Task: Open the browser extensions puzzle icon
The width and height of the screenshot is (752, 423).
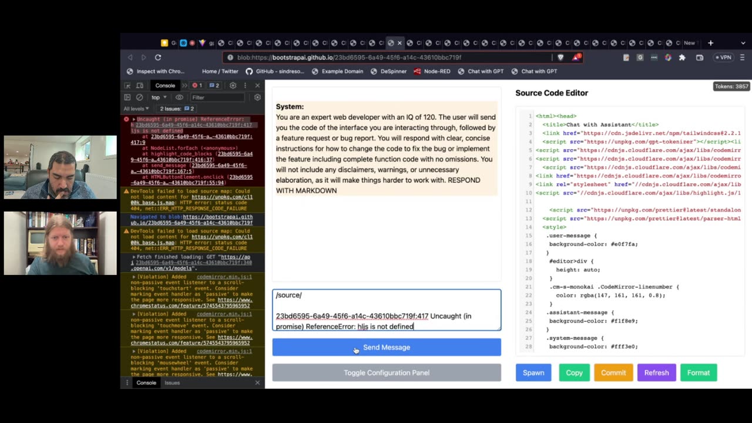Action: click(x=682, y=58)
